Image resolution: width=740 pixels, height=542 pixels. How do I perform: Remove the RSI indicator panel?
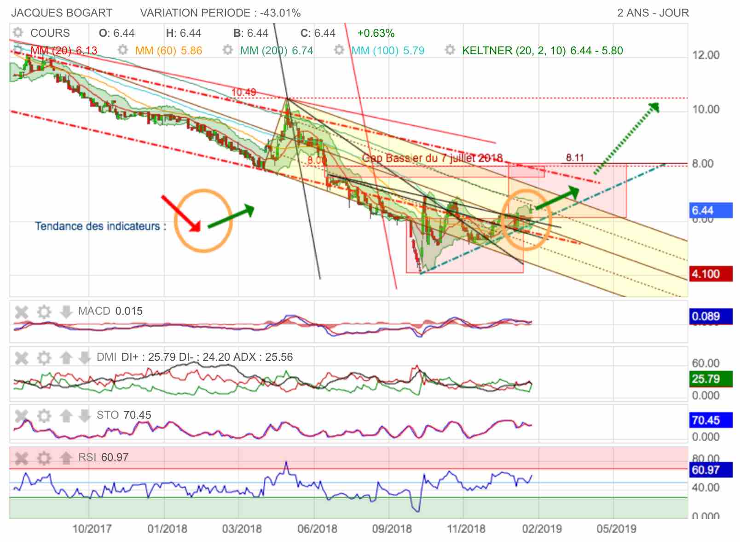22,458
